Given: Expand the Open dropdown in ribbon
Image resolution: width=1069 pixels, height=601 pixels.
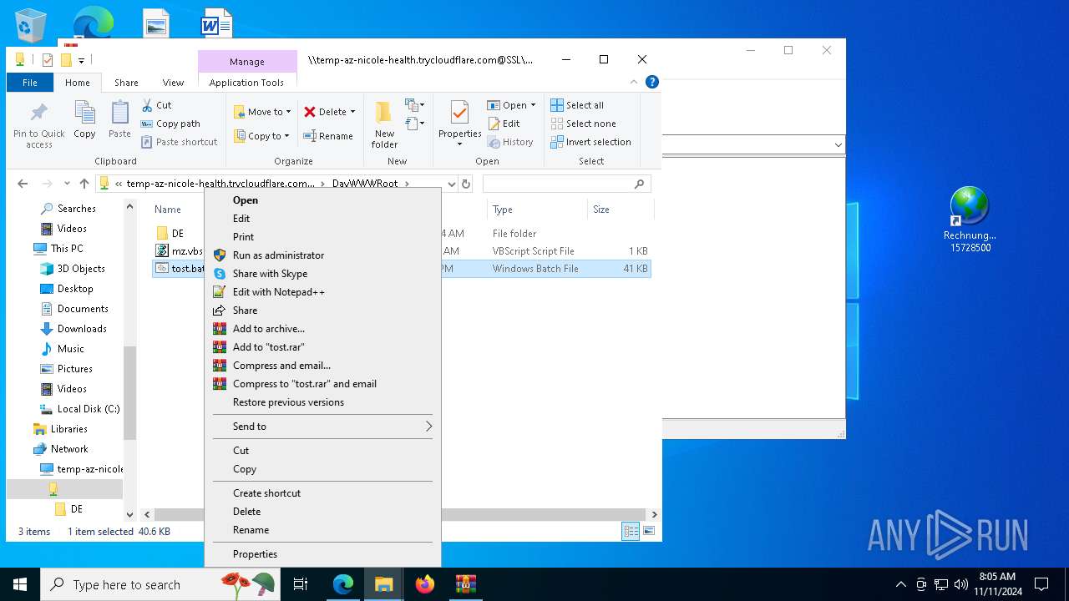Looking at the screenshot, I should [533, 105].
